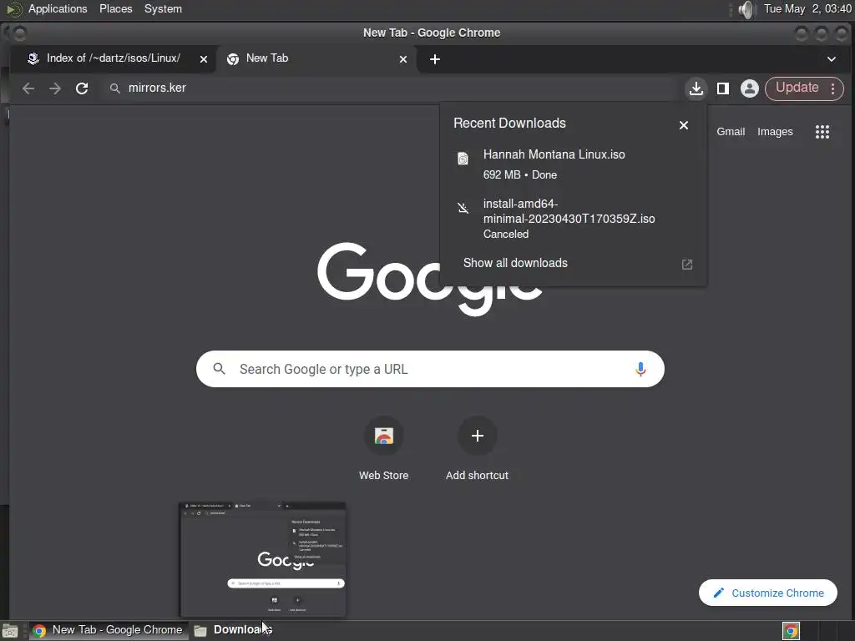Click the Chrome window preview thumbnail
The width and height of the screenshot is (855, 641).
(x=263, y=560)
